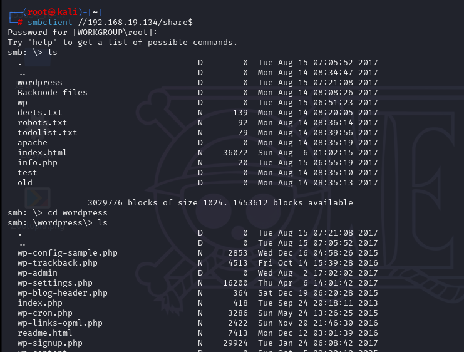Viewport: 464px width, 352px height.
Task: Select the wp-config-sample.php file name
Action: 67,252
